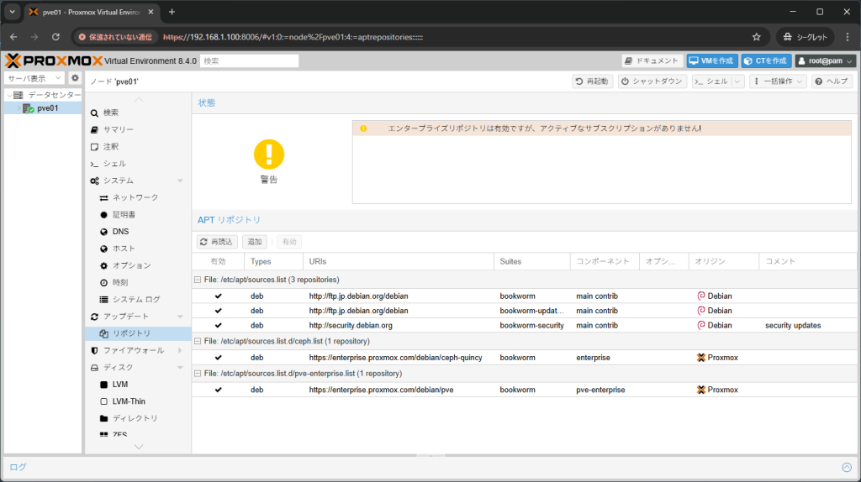Collapse the ceph.list file group

198,341
